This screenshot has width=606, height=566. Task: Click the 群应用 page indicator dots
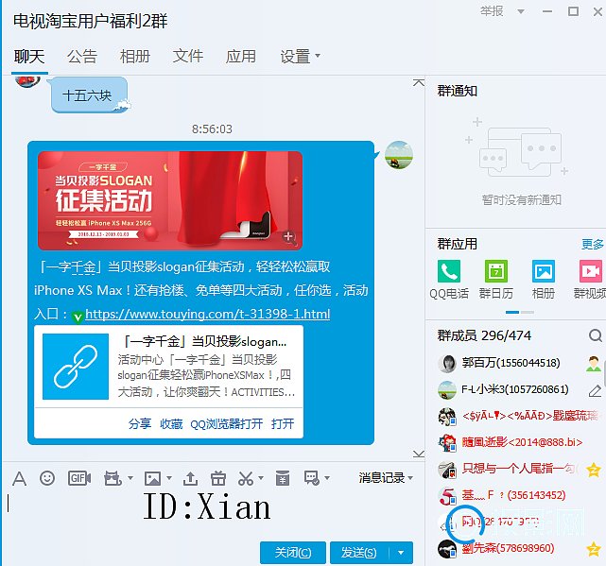tap(520, 312)
